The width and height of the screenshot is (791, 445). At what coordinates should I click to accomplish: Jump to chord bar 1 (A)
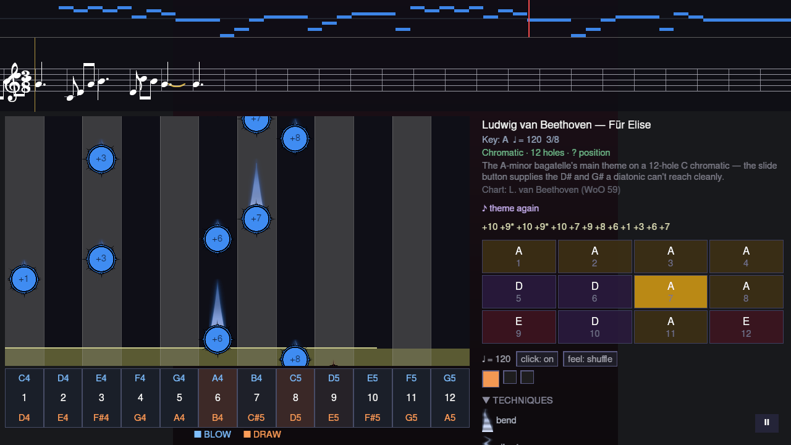click(518, 256)
